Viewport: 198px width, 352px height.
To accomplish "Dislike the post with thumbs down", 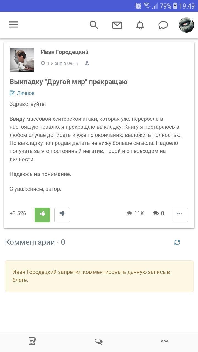I will [x=62, y=215].
